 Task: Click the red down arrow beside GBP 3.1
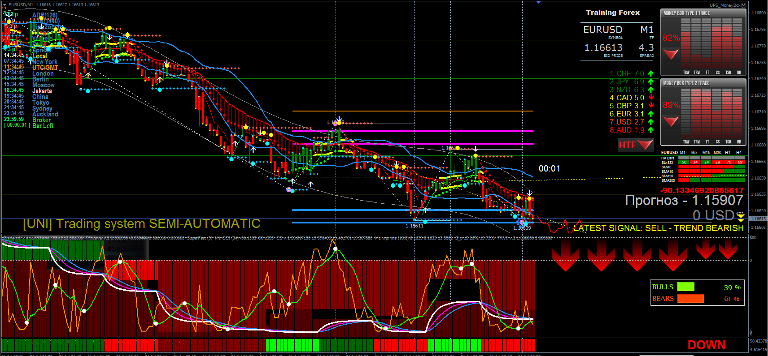[651, 106]
